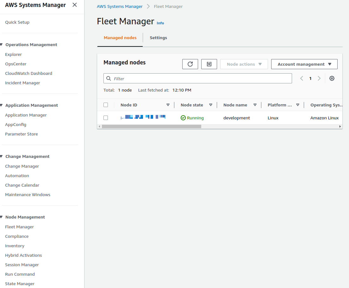Click the search magnifier icon in Filter
This screenshot has width=349, height=288.
[x=109, y=78]
